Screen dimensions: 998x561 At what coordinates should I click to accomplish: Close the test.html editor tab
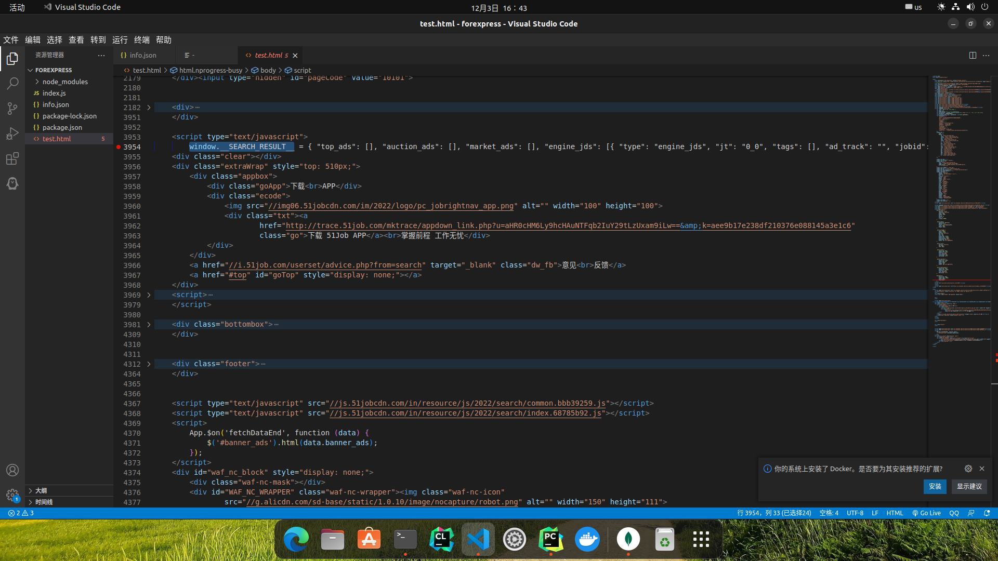(x=295, y=56)
